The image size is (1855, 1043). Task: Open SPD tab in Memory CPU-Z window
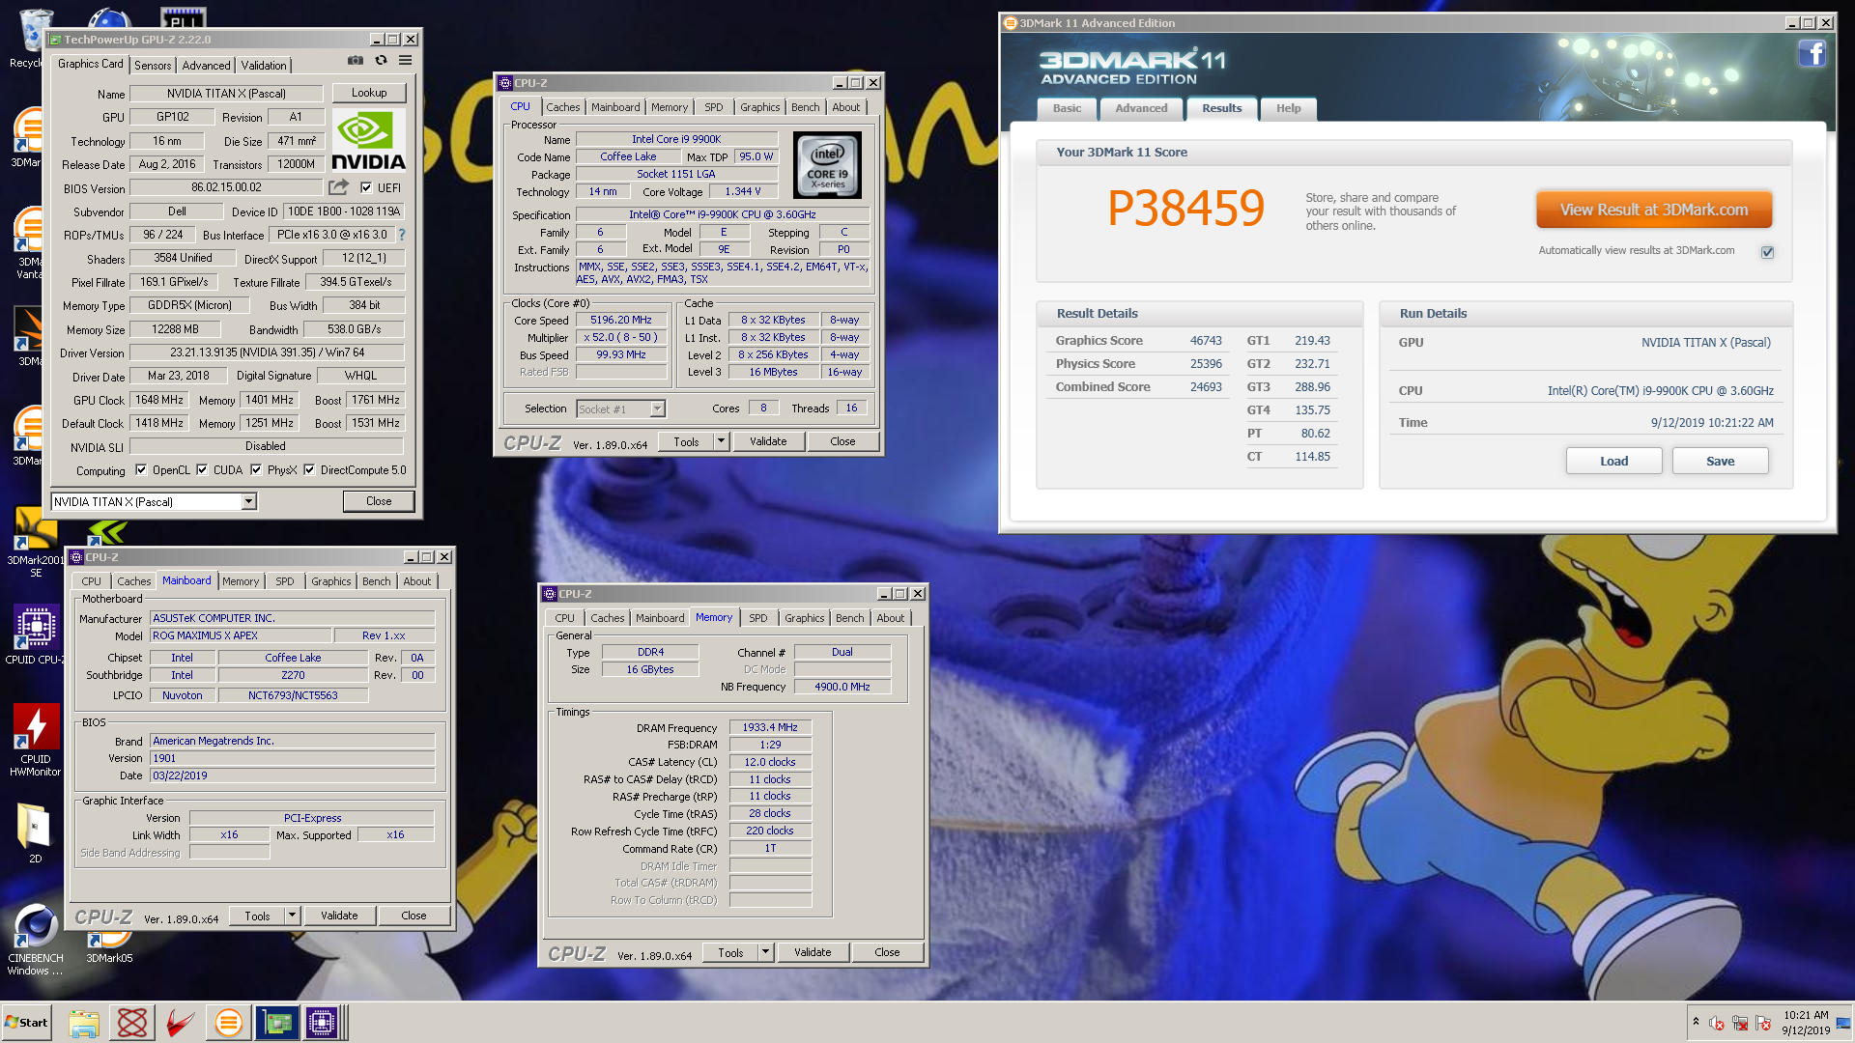click(x=758, y=618)
